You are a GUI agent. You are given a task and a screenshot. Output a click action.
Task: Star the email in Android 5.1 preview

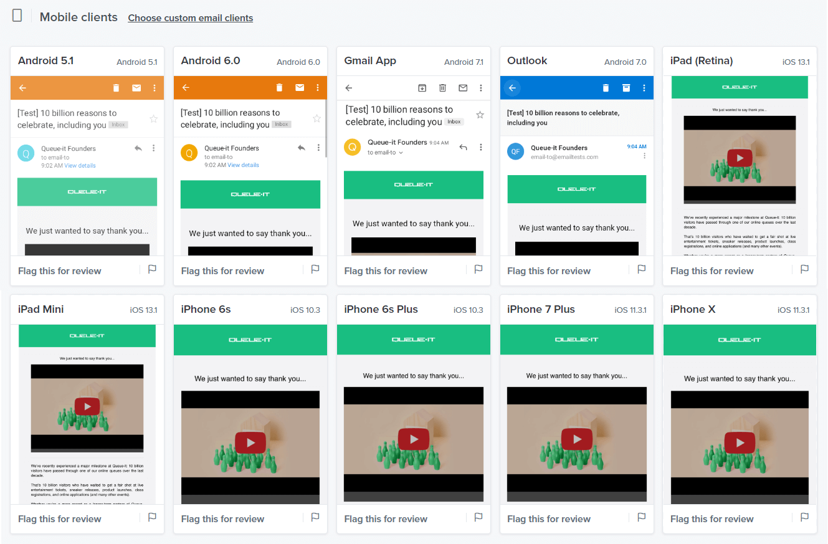[153, 119]
